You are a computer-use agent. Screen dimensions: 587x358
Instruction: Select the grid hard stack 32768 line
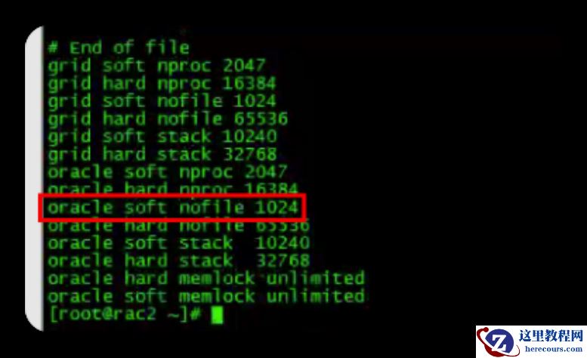[x=162, y=154]
